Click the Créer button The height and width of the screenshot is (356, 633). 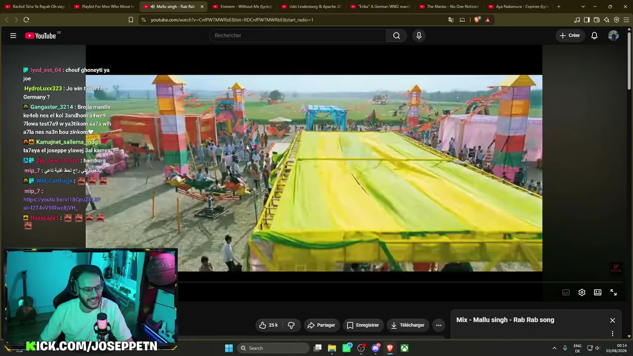[x=570, y=36]
